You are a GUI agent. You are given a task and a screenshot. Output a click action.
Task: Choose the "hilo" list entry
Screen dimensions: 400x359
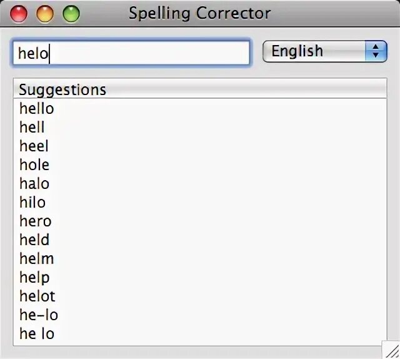click(32, 203)
